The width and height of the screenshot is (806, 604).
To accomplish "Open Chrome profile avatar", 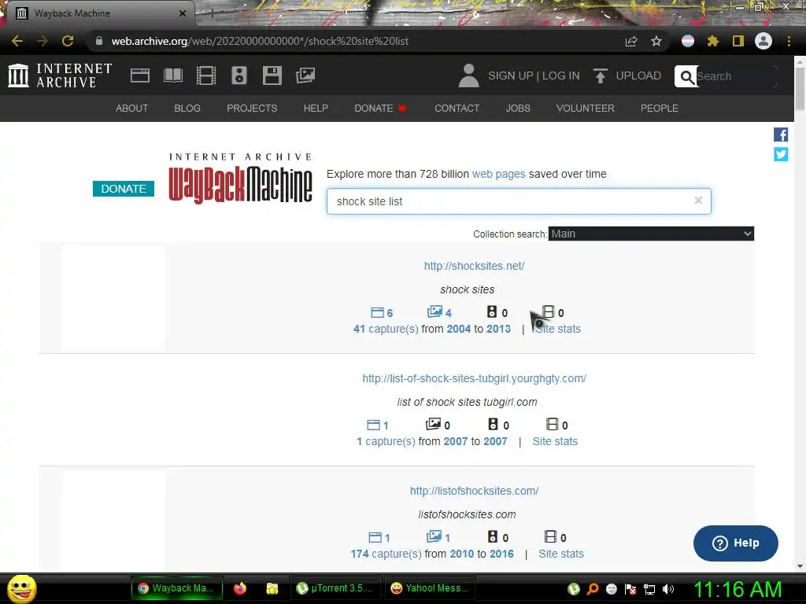I will 763,41.
